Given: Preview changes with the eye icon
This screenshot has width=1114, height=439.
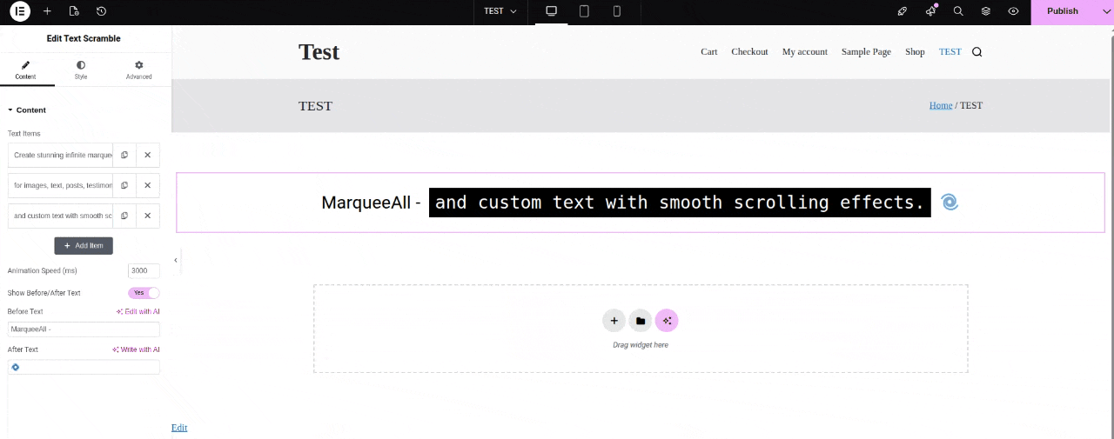Looking at the screenshot, I should tap(1013, 11).
